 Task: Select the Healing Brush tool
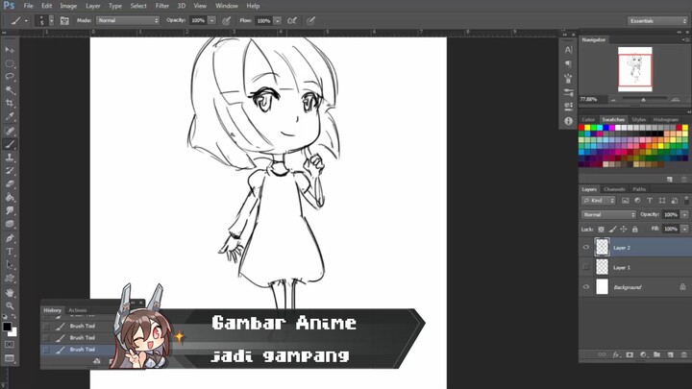10,131
